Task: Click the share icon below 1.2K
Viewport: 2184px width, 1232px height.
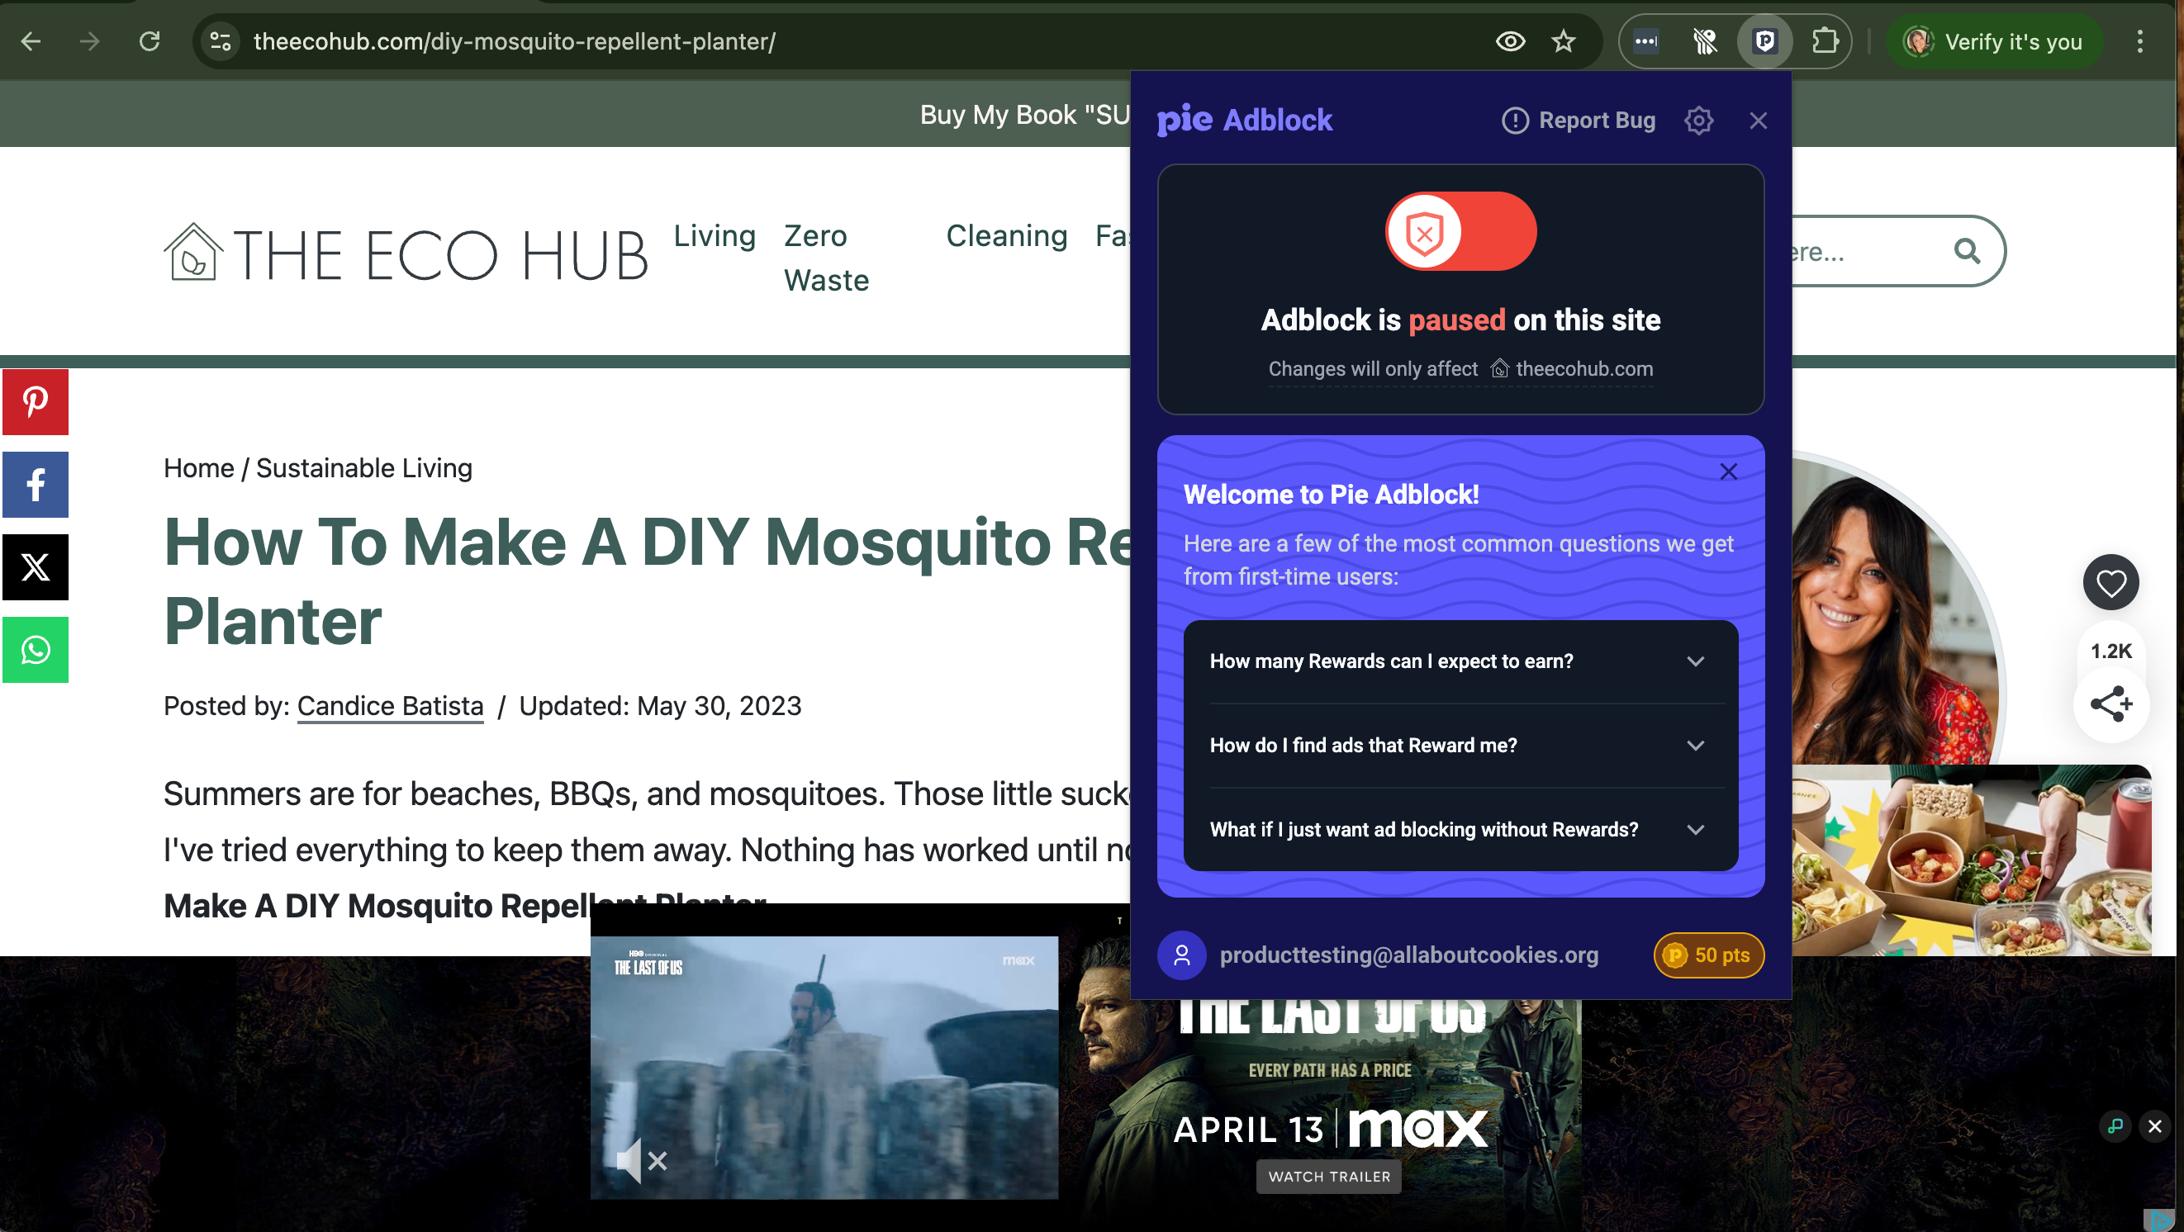Action: (2110, 704)
